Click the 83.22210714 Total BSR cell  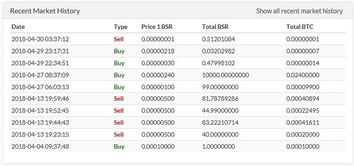pyautogui.click(x=220, y=123)
